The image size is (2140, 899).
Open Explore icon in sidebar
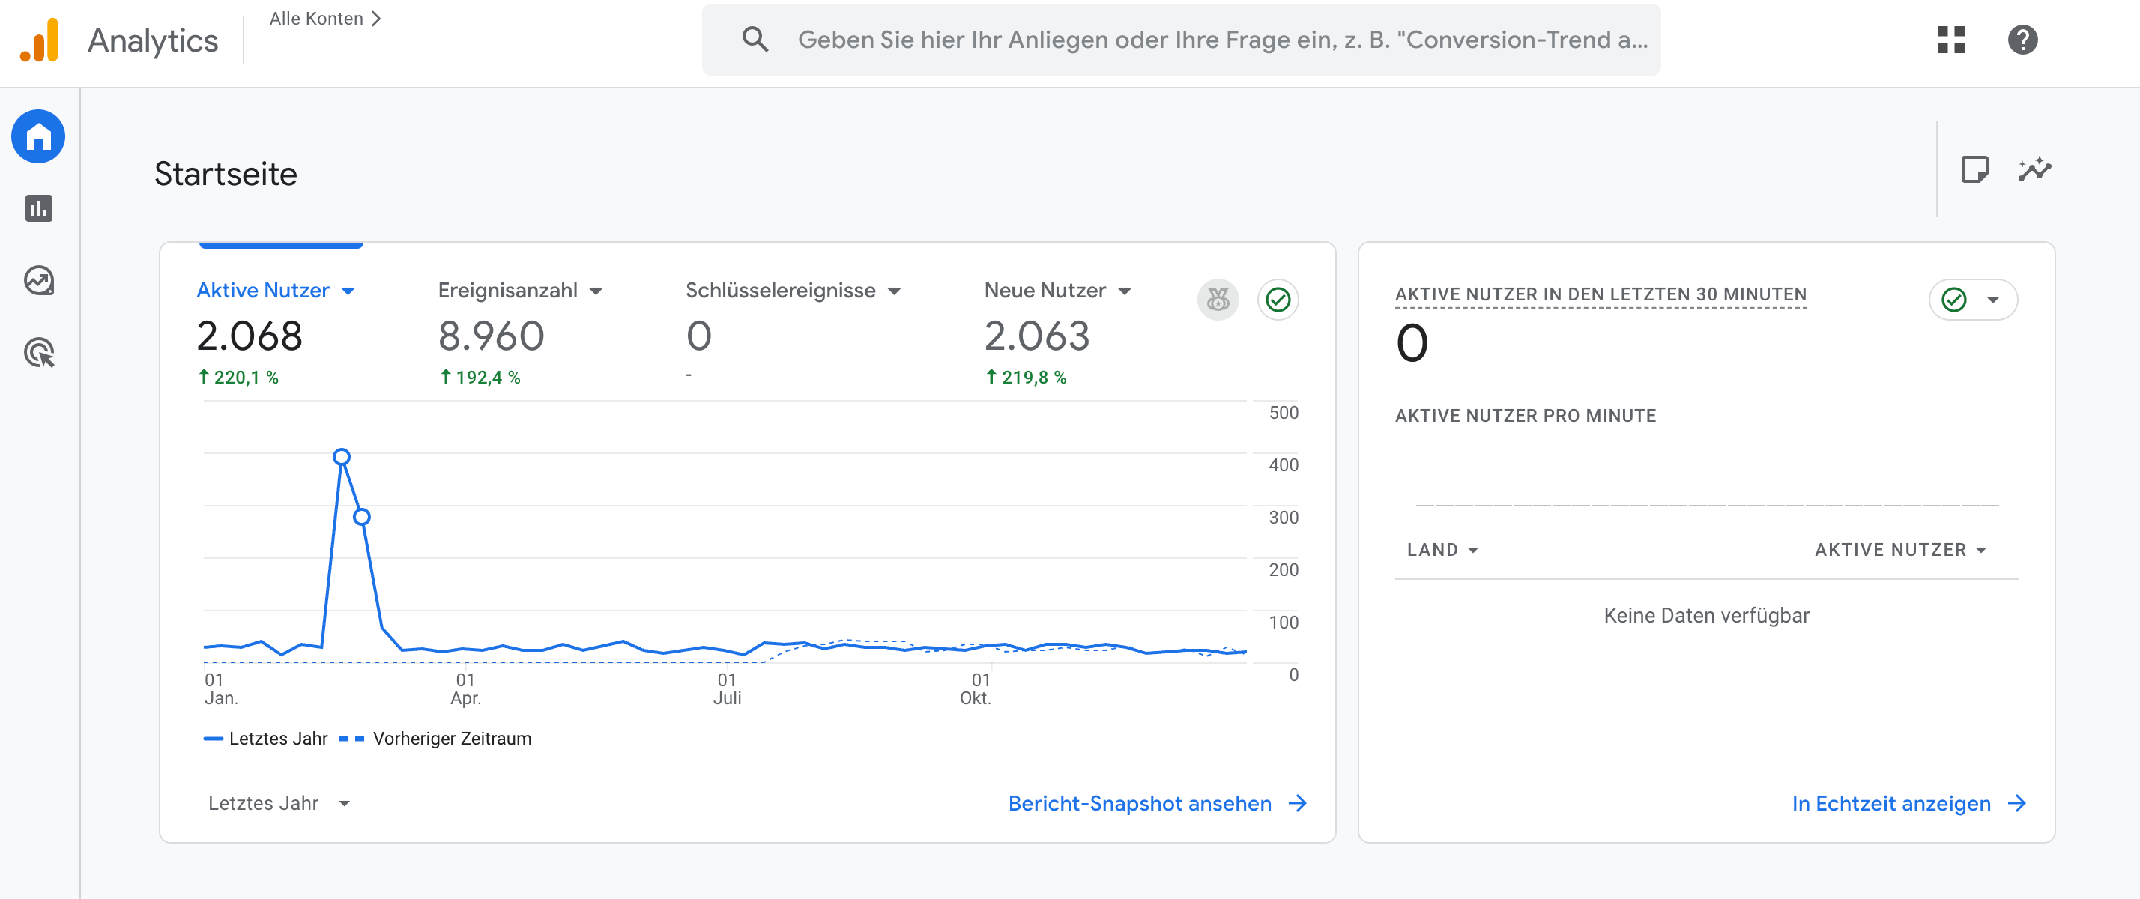(x=38, y=281)
